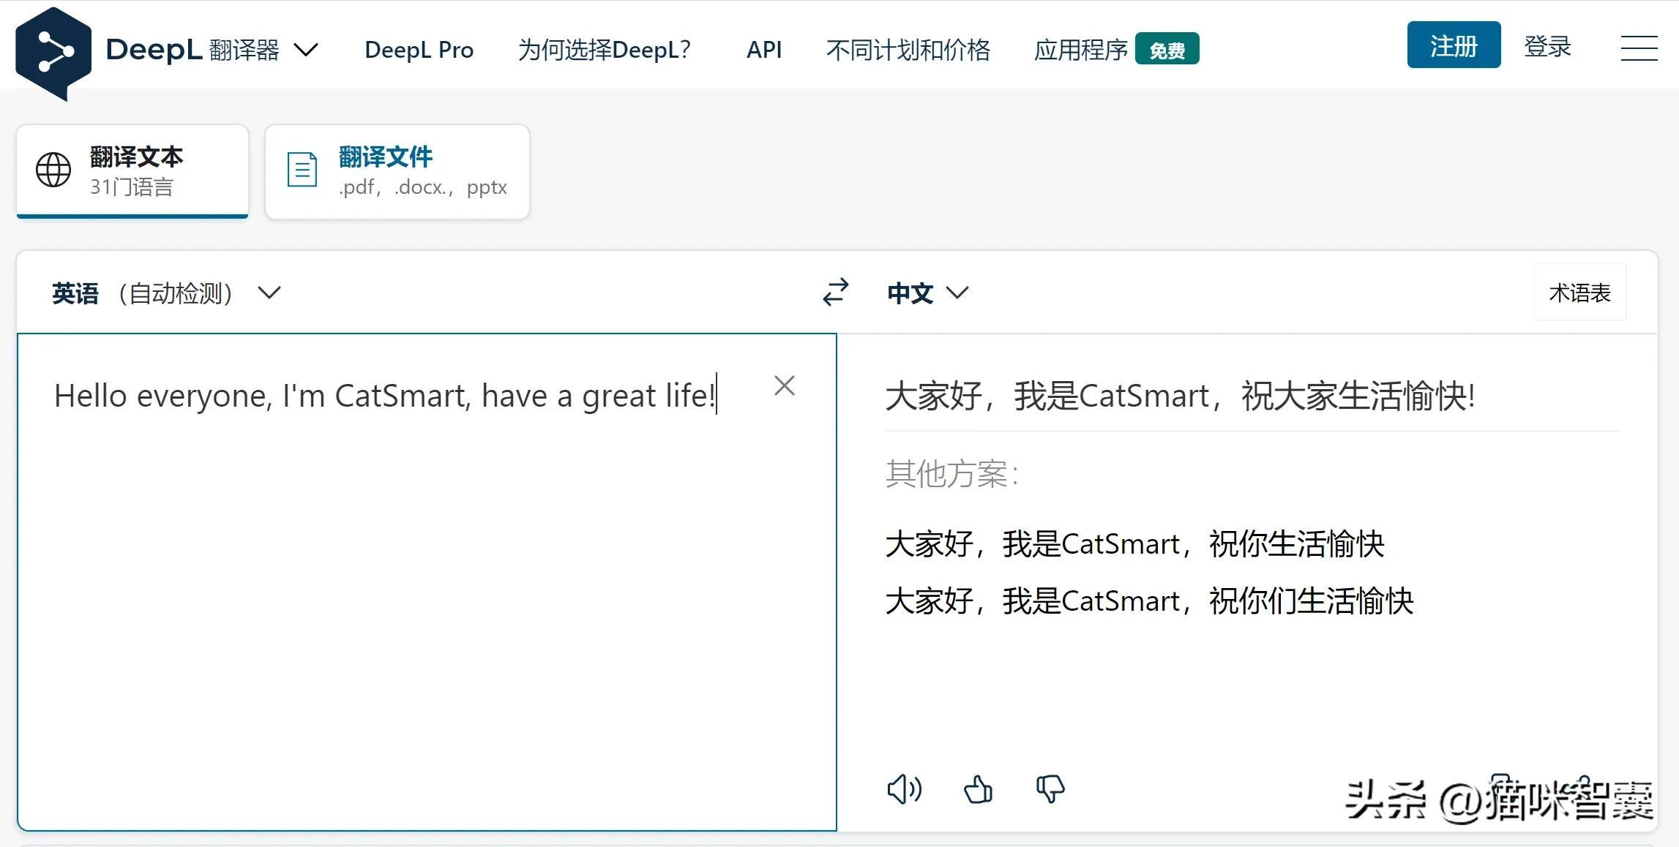The width and height of the screenshot is (1679, 847).
Task: Choose alternative ending 祝你生活愉快
Action: pyautogui.click(x=1296, y=544)
